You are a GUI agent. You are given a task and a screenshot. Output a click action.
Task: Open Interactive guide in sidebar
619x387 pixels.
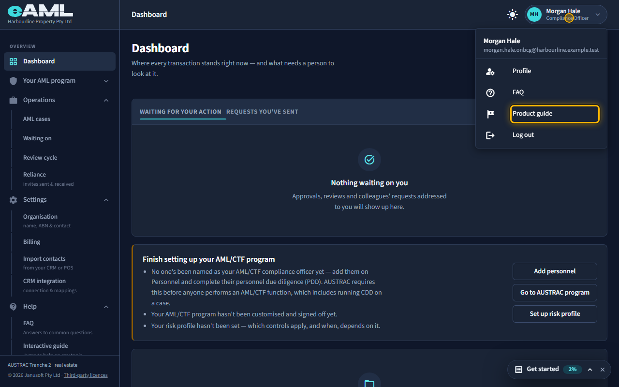pyautogui.click(x=45, y=346)
